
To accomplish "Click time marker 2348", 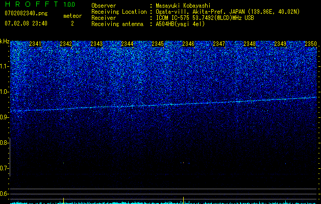I will pos(250,44).
